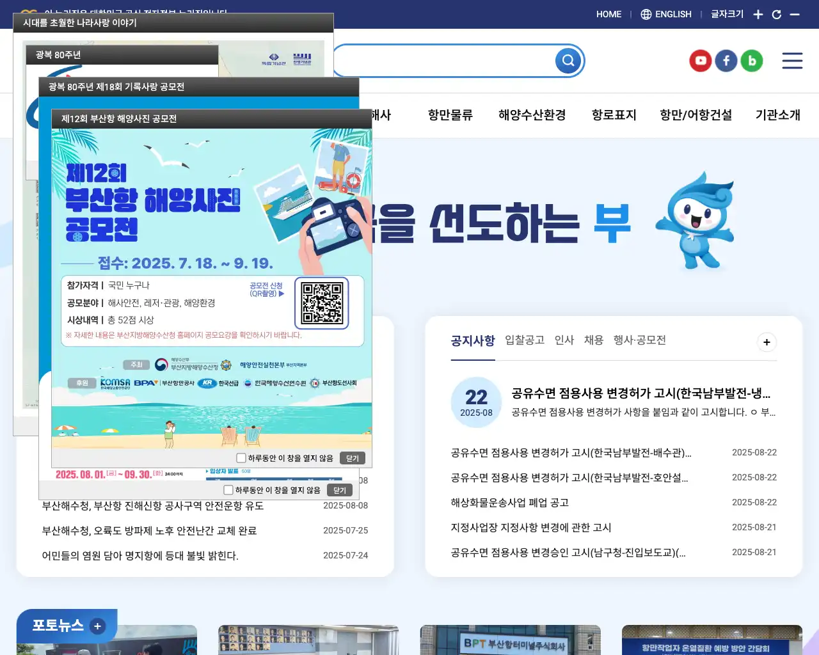
Task: Click the more plus button in notice panel
Action: (x=767, y=342)
